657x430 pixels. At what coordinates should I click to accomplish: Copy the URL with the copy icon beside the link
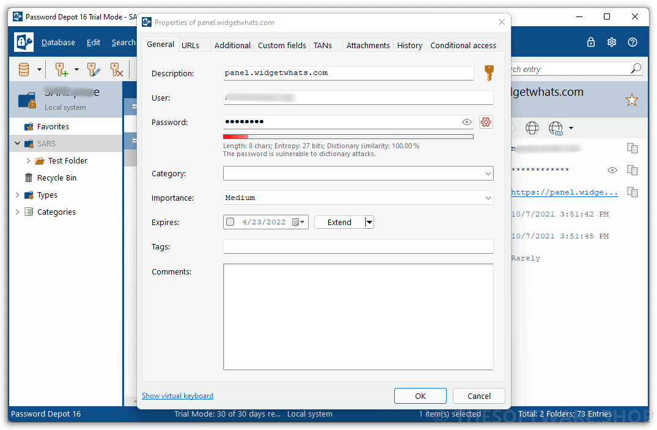coord(633,192)
